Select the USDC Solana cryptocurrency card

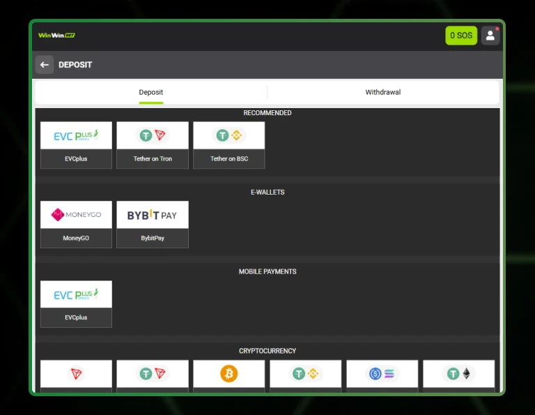(382, 376)
